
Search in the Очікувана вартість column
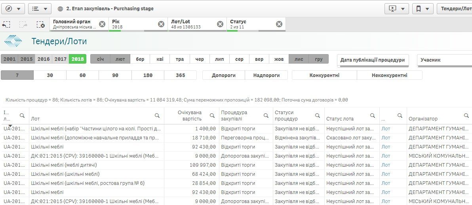click(212, 116)
